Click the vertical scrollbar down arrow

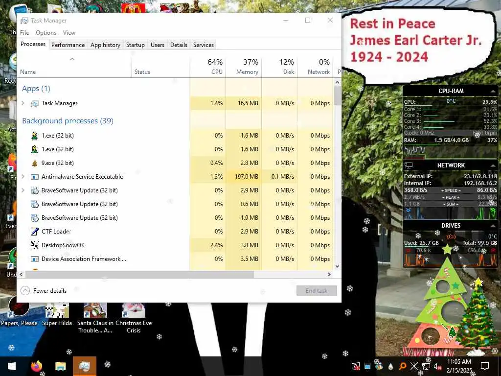point(338,266)
